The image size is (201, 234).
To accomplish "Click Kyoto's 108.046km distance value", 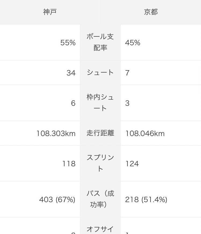I will pos(145,133).
